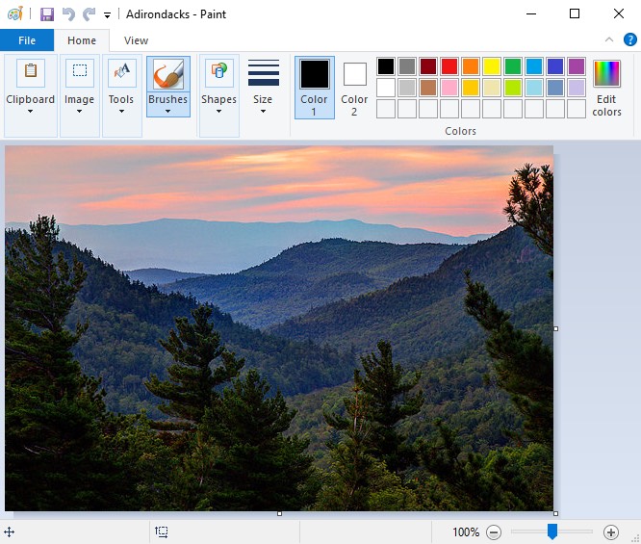This screenshot has width=641, height=544.
Task: Pick the red color swatch
Action: point(449,66)
